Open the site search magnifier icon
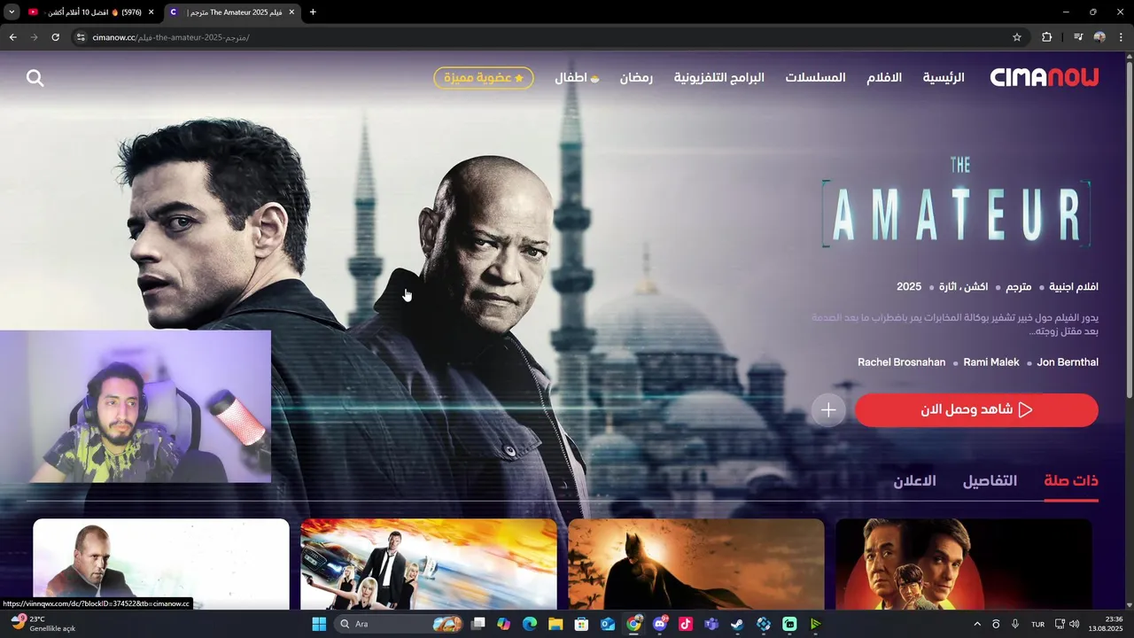Screen dimensions: 1134x638 [x=35, y=78]
